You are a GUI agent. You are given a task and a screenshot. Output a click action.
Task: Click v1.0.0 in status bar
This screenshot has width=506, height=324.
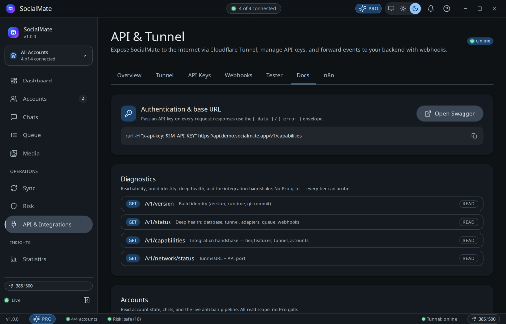coord(12,319)
